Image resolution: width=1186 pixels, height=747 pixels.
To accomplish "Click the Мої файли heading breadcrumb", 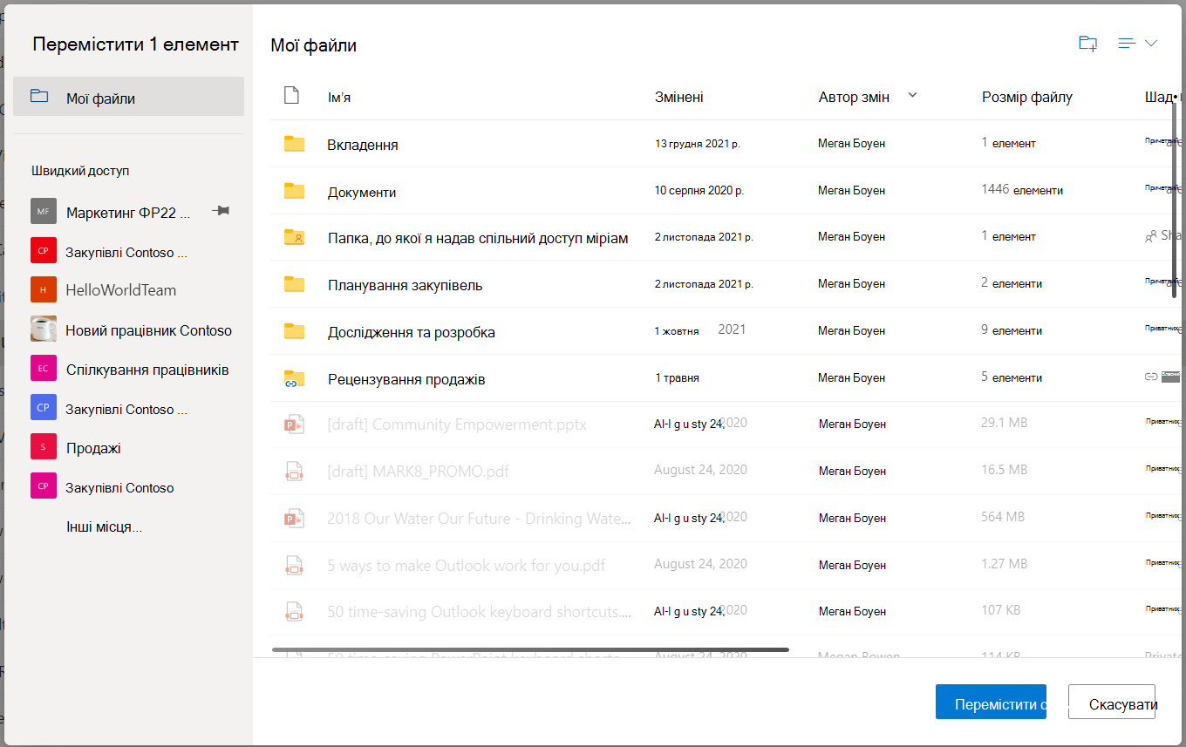I will pos(313,45).
